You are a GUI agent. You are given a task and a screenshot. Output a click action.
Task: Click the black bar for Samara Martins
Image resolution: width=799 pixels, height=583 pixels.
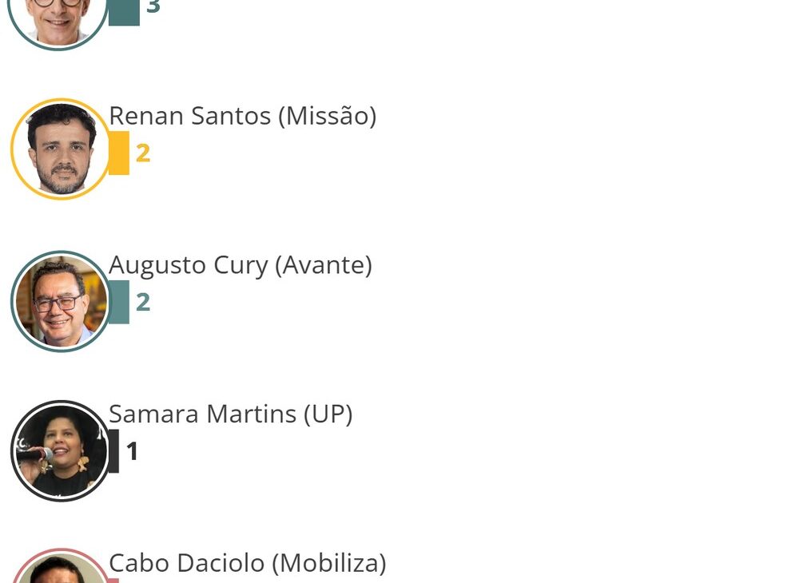point(114,451)
